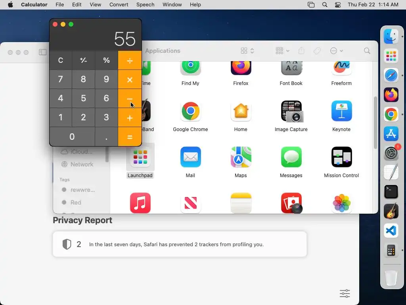The image size is (406, 305).
Task: Tap the 1 key on Calculator
Action: pyautogui.click(x=61, y=118)
